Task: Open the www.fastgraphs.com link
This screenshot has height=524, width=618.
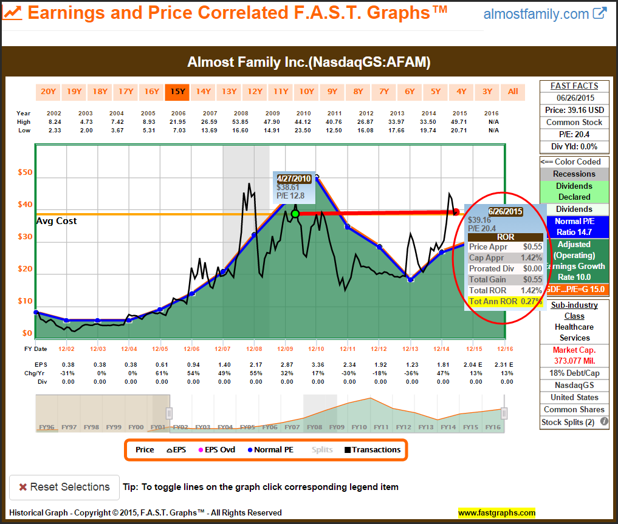Action: click(x=496, y=512)
